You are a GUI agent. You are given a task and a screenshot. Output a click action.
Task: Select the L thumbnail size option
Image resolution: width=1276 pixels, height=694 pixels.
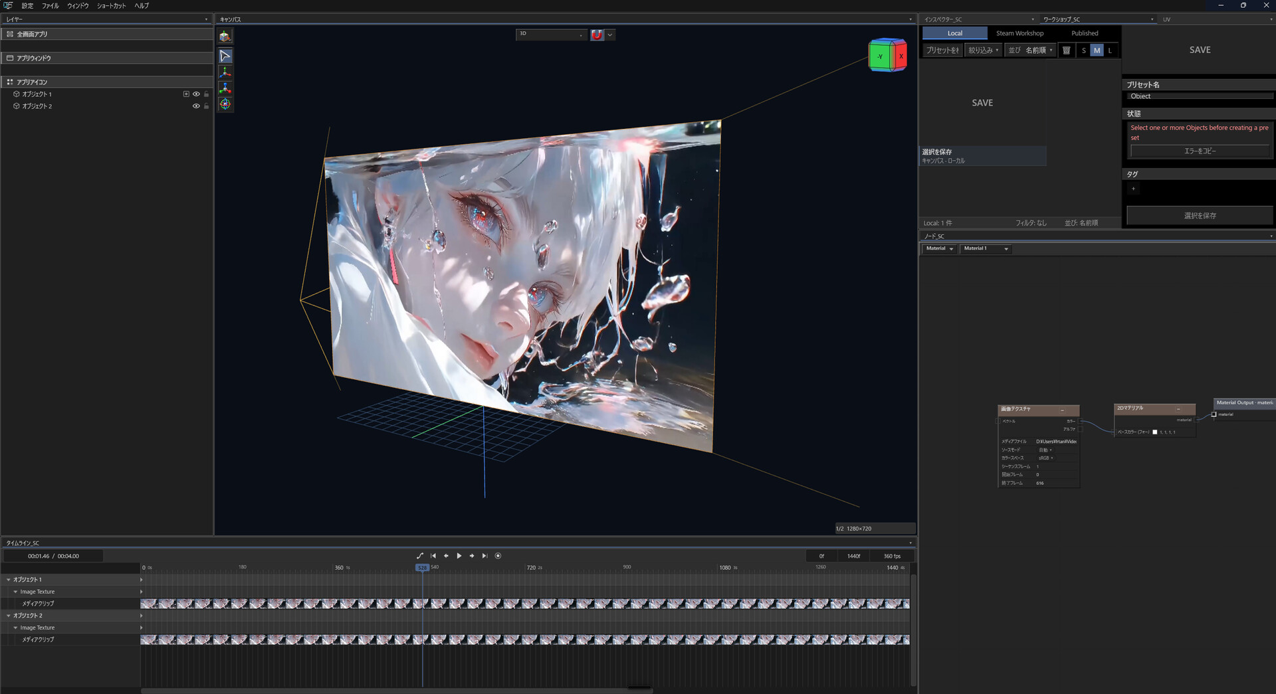click(x=1109, y=50)
